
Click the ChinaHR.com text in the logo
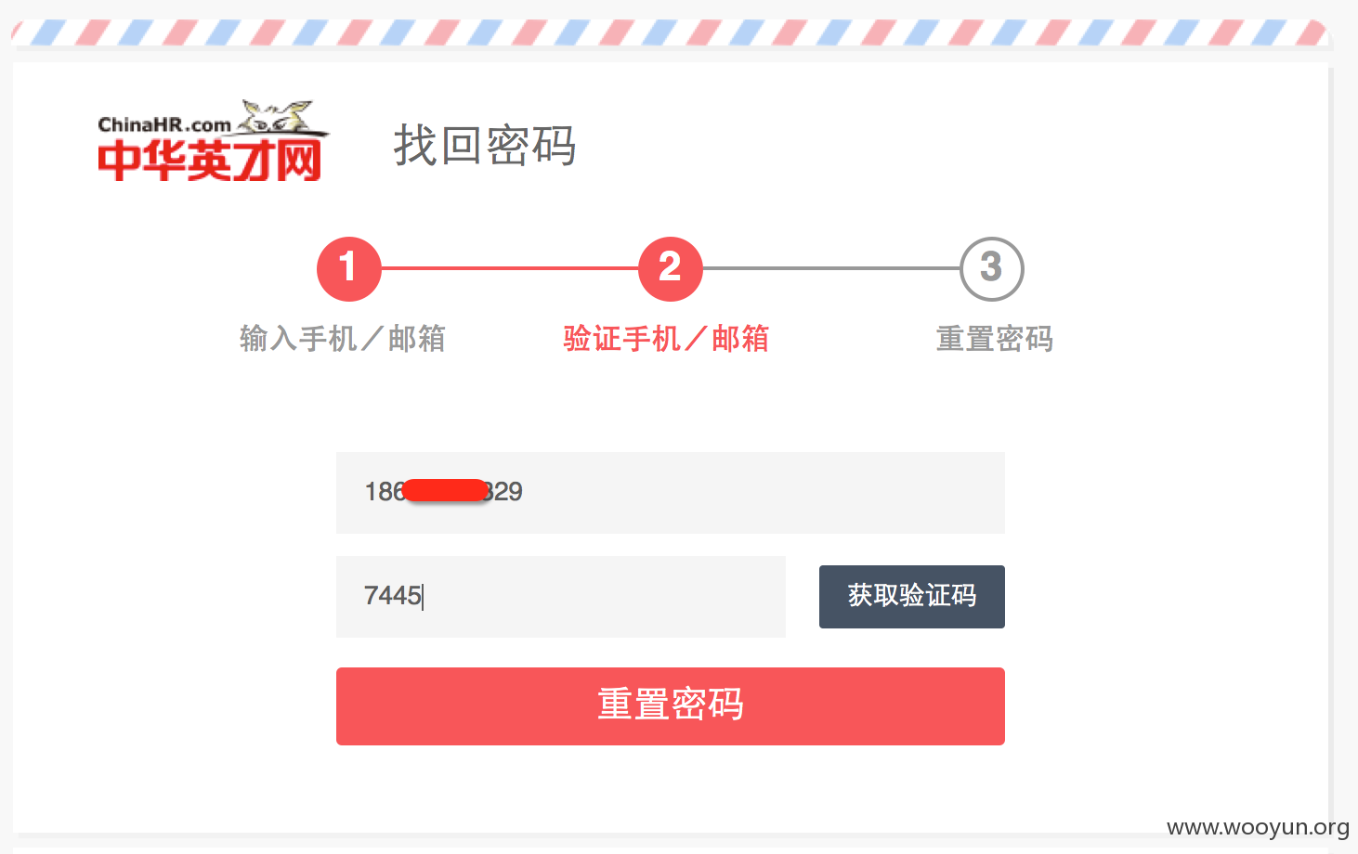pos(164,124)
